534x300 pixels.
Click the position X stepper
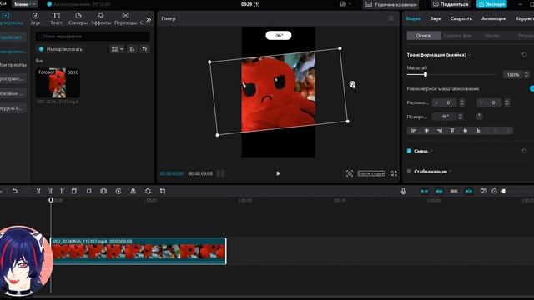coord(461,102)
